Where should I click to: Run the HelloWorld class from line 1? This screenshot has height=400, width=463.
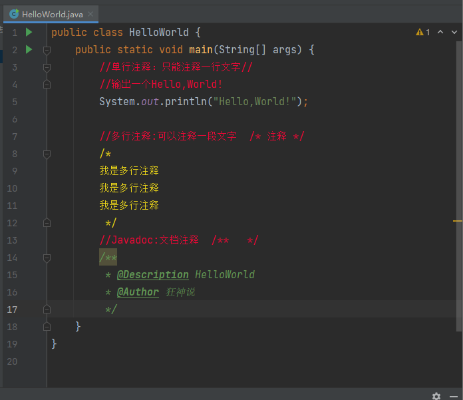click(29, 32)
